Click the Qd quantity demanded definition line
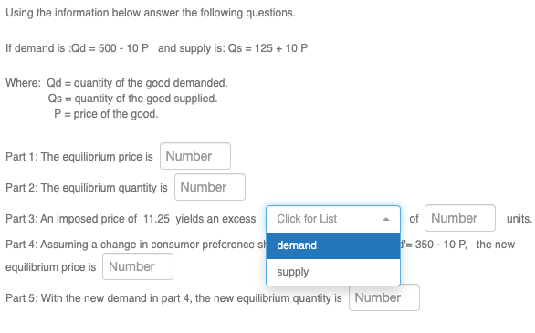 tap(137, 83)
